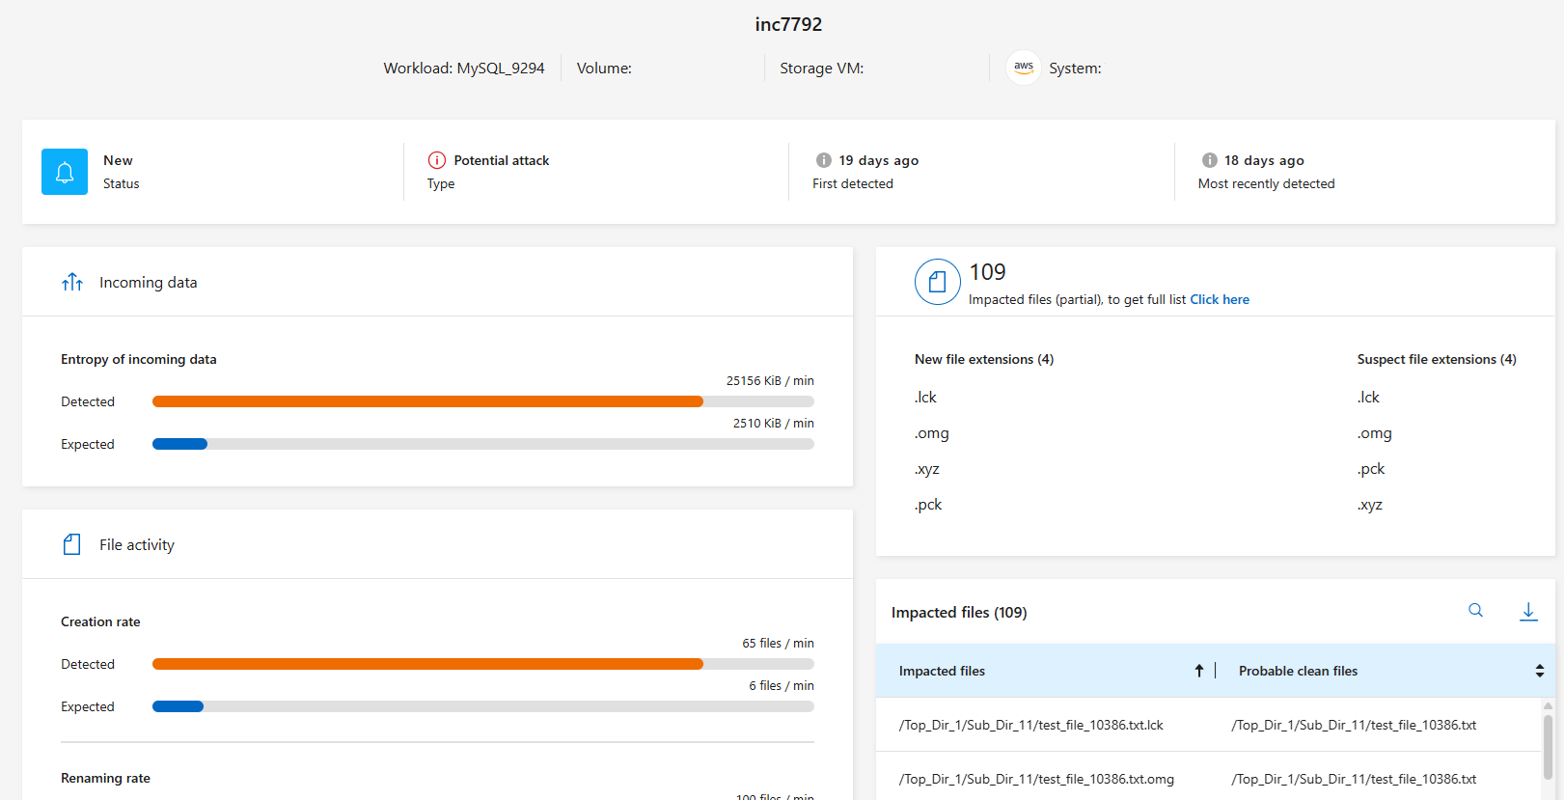Click the detected entropy orange progress bar

[x=427, y=401]
